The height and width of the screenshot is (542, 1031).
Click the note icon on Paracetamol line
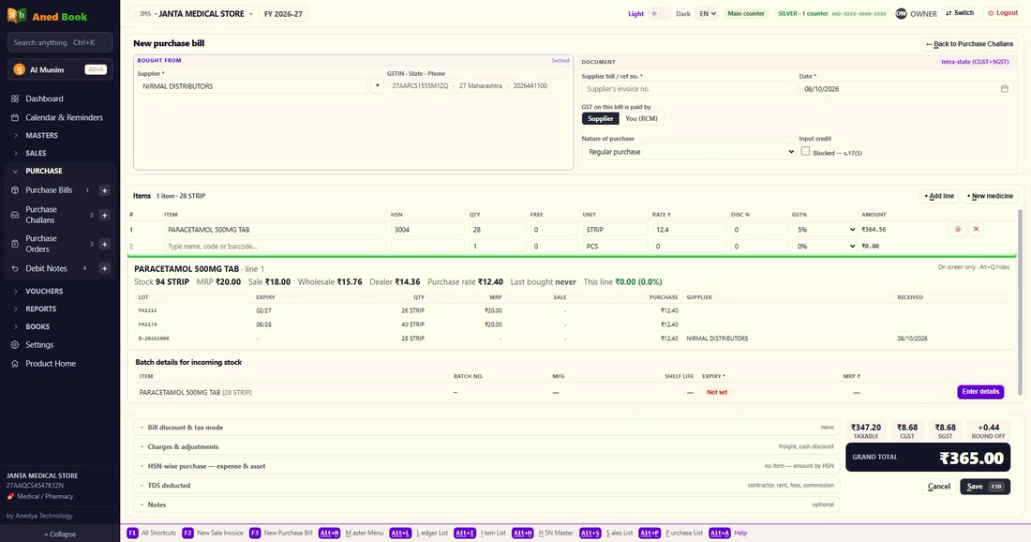(957, 229)
